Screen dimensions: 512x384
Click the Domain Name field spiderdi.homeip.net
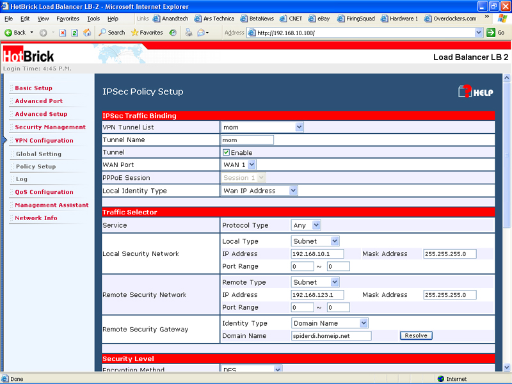331,335
